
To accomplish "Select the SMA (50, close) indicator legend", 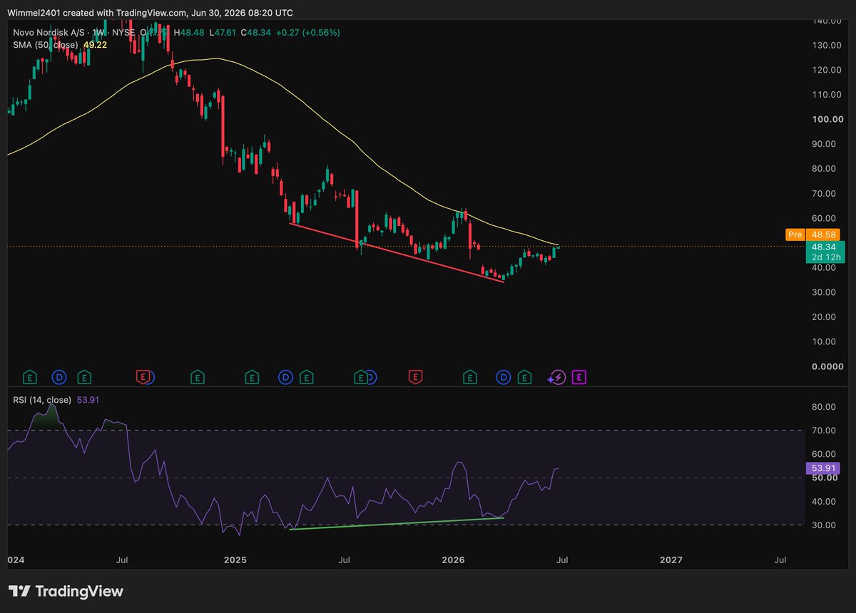I will 45,45.
